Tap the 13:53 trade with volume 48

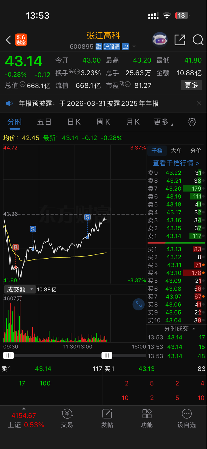176,356
